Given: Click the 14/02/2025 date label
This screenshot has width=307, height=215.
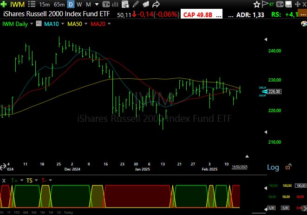Looking at the screenshot, I should point(240,167).
